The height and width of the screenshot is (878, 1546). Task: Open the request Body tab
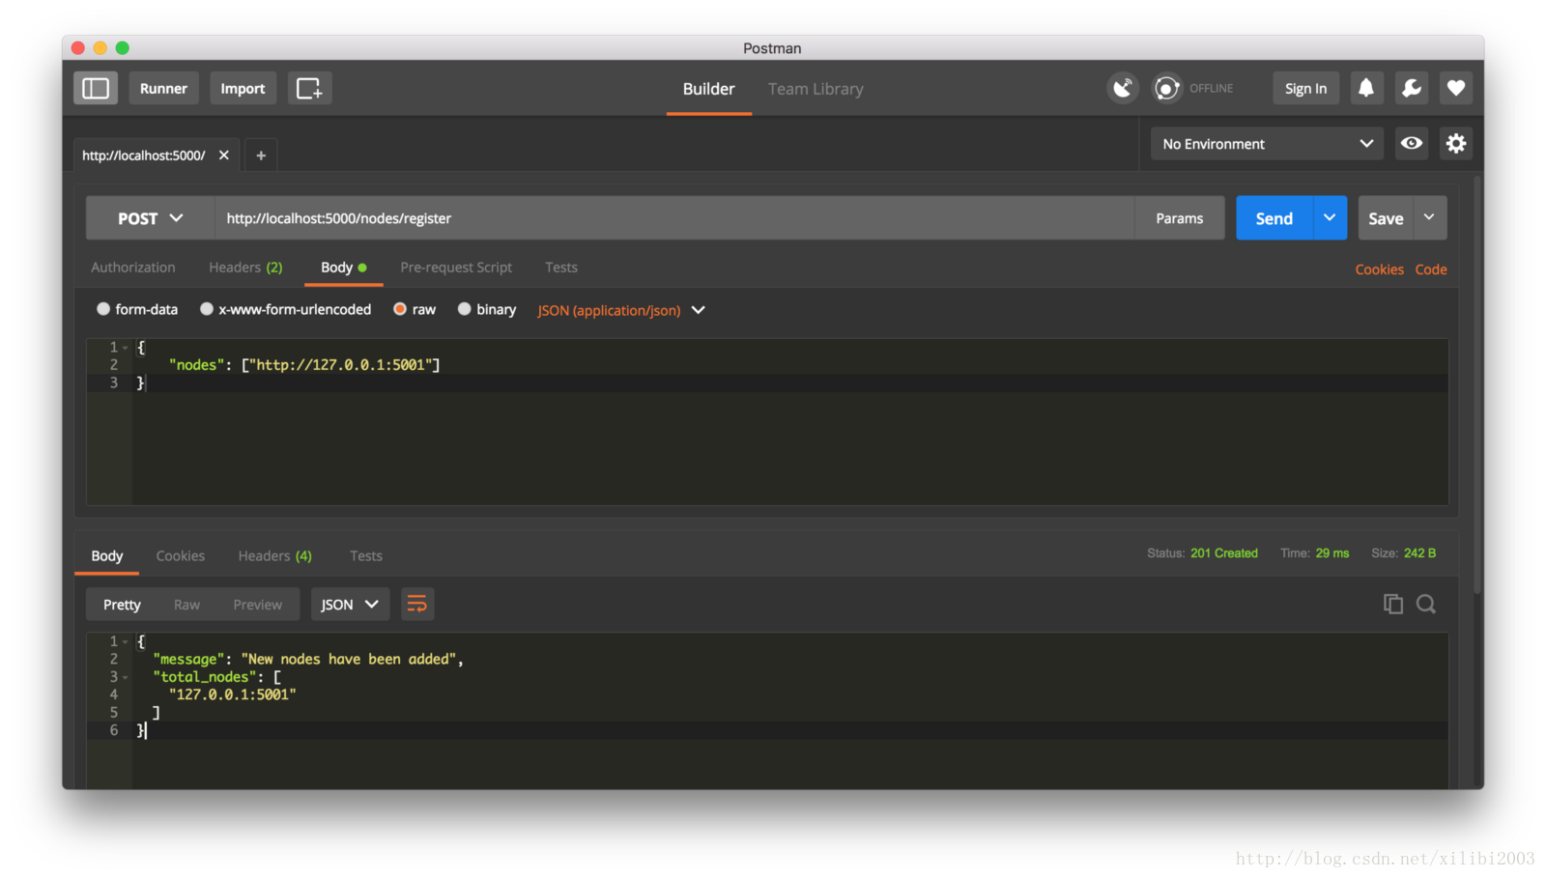[x=344, y=268]
